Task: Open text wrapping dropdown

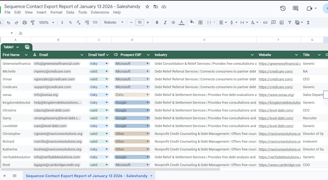Action: point(244,22)
